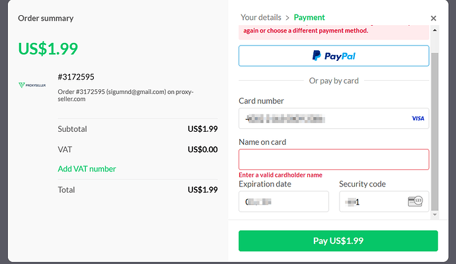Click the PayPal logo icon
The width and height of the screenshot is (456, 264).
[x=317, y=56]
